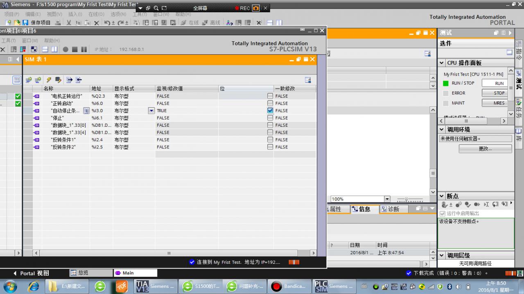Open 编辑(E) menu in TIA Portal
Viewport: 524px width, 294px height.
(33, 14)
